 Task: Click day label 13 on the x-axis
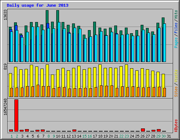tap(74, 136)
